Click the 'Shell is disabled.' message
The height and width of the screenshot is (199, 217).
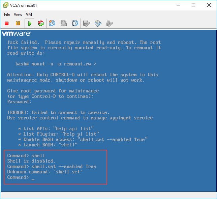(x=31, y=161)
